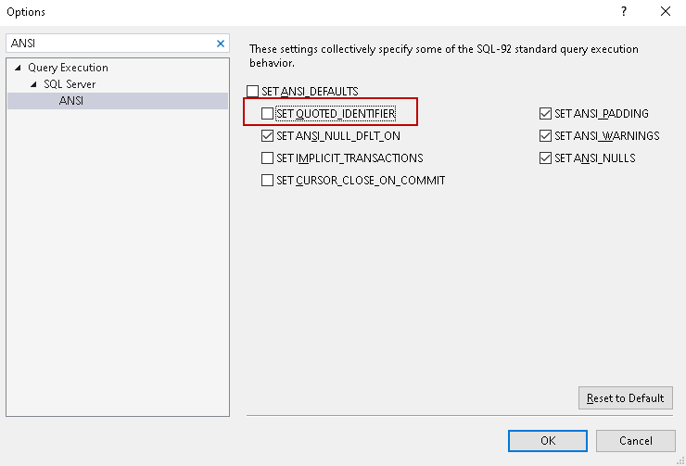Check SET QUOTED_IDENTIFIER option
This screenshot has width=686, height=466.
pyautogui.click(x=268, y=114)
